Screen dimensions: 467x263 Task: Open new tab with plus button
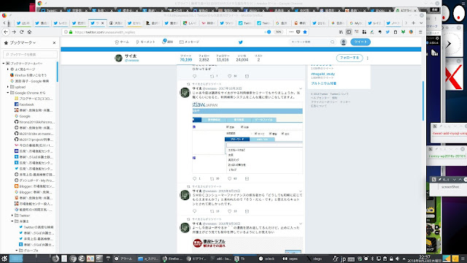tap(414, 23)
